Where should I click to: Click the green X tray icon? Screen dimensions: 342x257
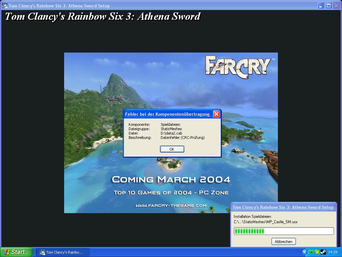(311, 252)
